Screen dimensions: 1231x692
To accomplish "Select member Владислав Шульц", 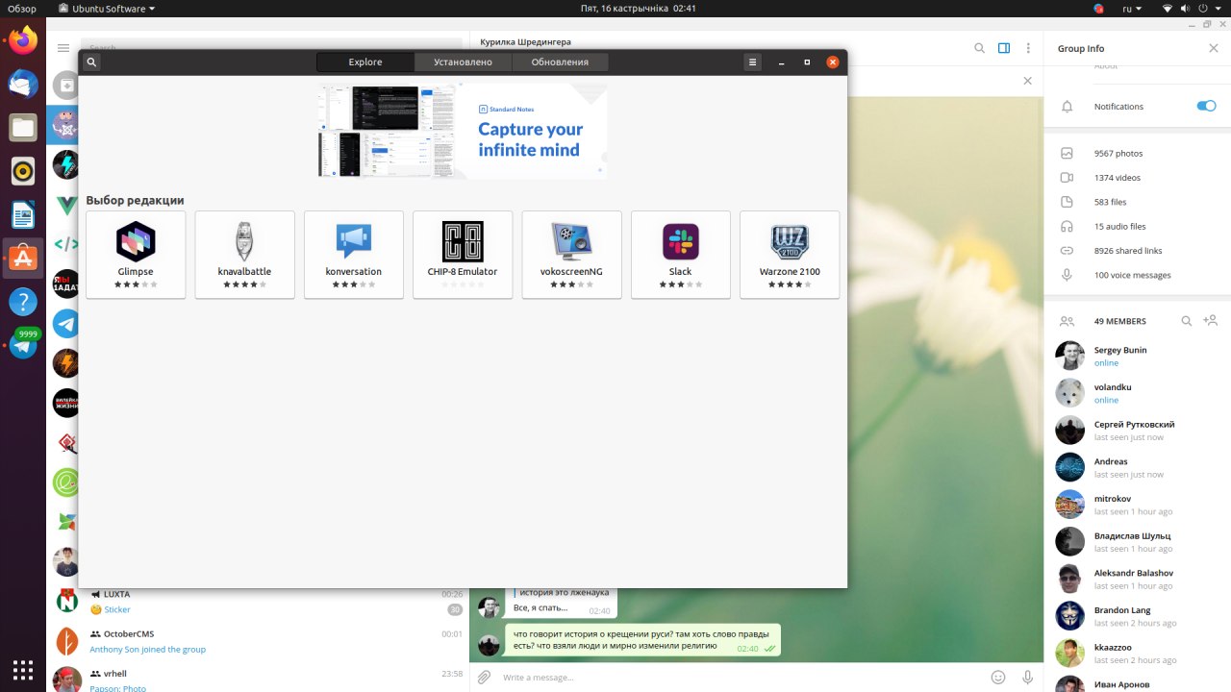I will pyautogui.click(x=1138, y=542).
